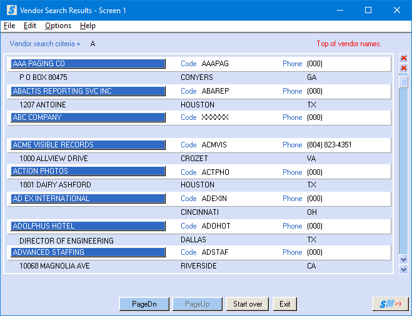This screenshot has width=412, height=316.
Task: Click vendor code ADOHOT
Action: [x=216, y=226]
